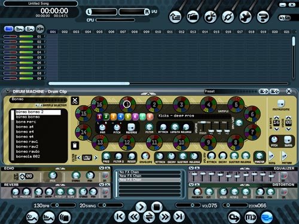Select color bank button 1 (red)
The width and height of the screenshot is (299, 224).
click(x=99, y=116)
